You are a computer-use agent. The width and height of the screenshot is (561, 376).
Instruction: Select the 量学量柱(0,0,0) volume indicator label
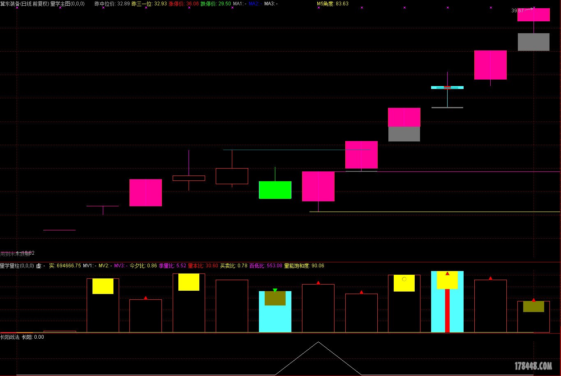(x=17, y=266)
